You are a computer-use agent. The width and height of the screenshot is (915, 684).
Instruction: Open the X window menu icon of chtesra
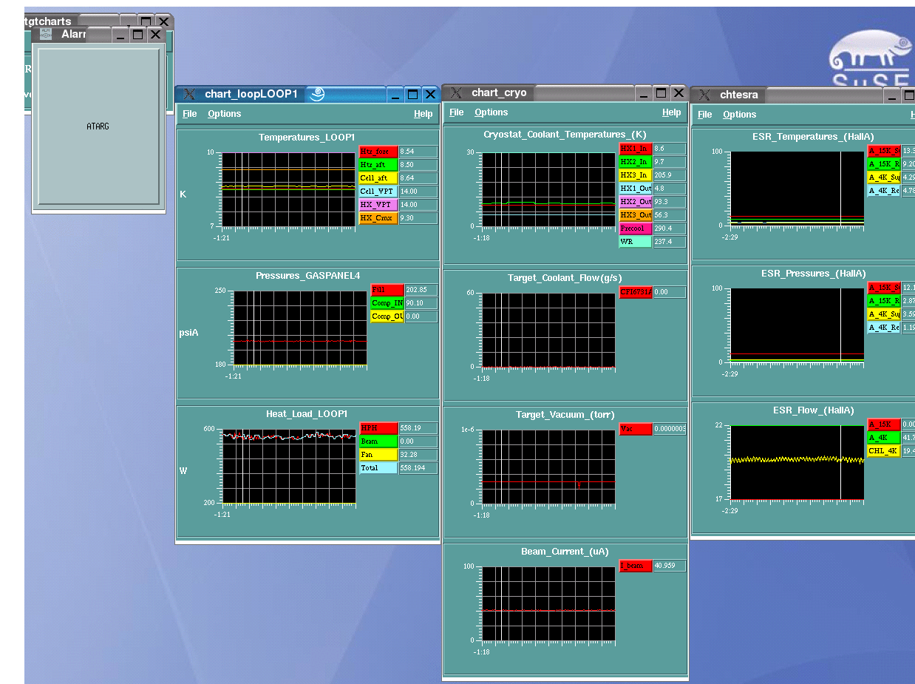pyautogui.click(x=704, y=95)
